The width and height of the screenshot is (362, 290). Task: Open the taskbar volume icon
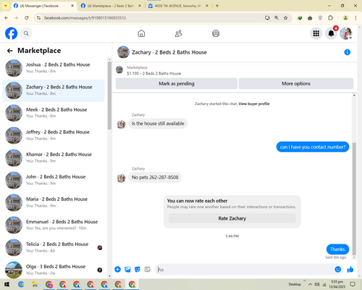pyautogui.click(x=317, y=284)
